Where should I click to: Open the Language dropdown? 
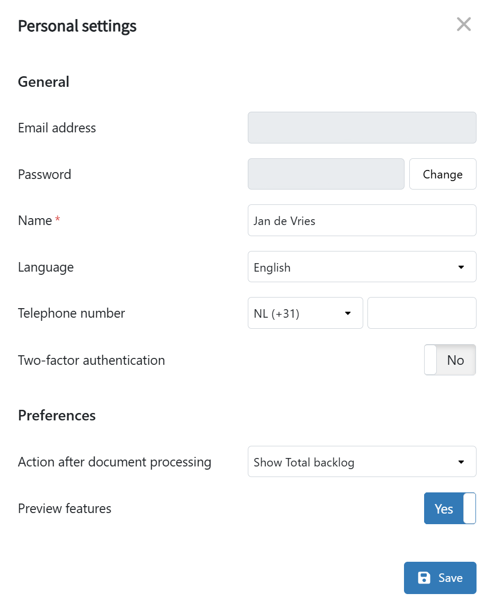362,267
